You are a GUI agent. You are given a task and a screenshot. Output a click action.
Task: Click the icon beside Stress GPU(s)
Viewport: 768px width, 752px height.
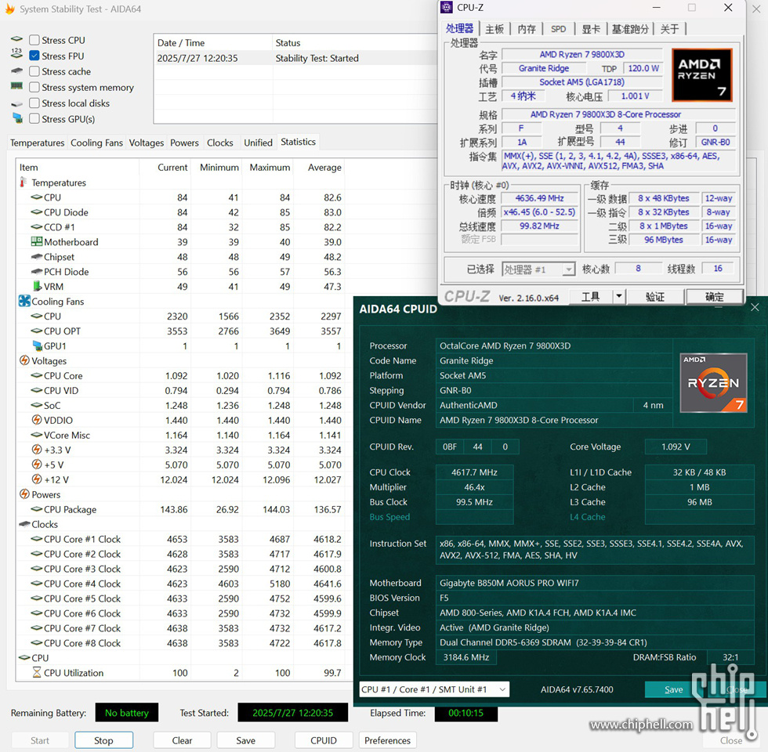click(x=17, y=118)
